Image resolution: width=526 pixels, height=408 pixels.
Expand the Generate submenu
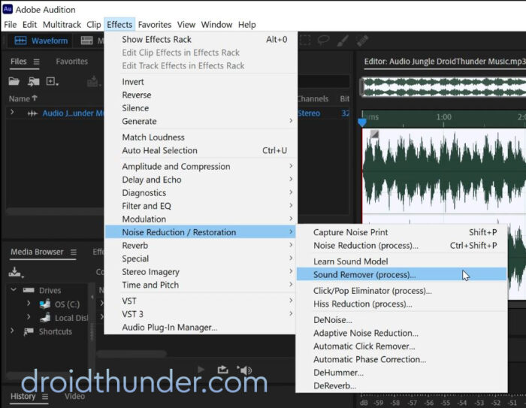tap(201, 122)
